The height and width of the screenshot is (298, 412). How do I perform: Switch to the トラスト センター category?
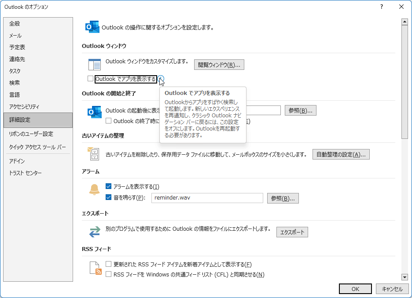click(x=26, y=173)
